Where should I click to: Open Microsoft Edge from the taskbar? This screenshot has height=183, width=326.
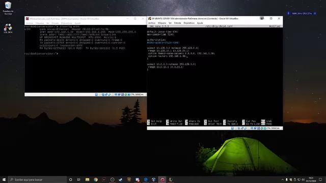tap(146, 179)
